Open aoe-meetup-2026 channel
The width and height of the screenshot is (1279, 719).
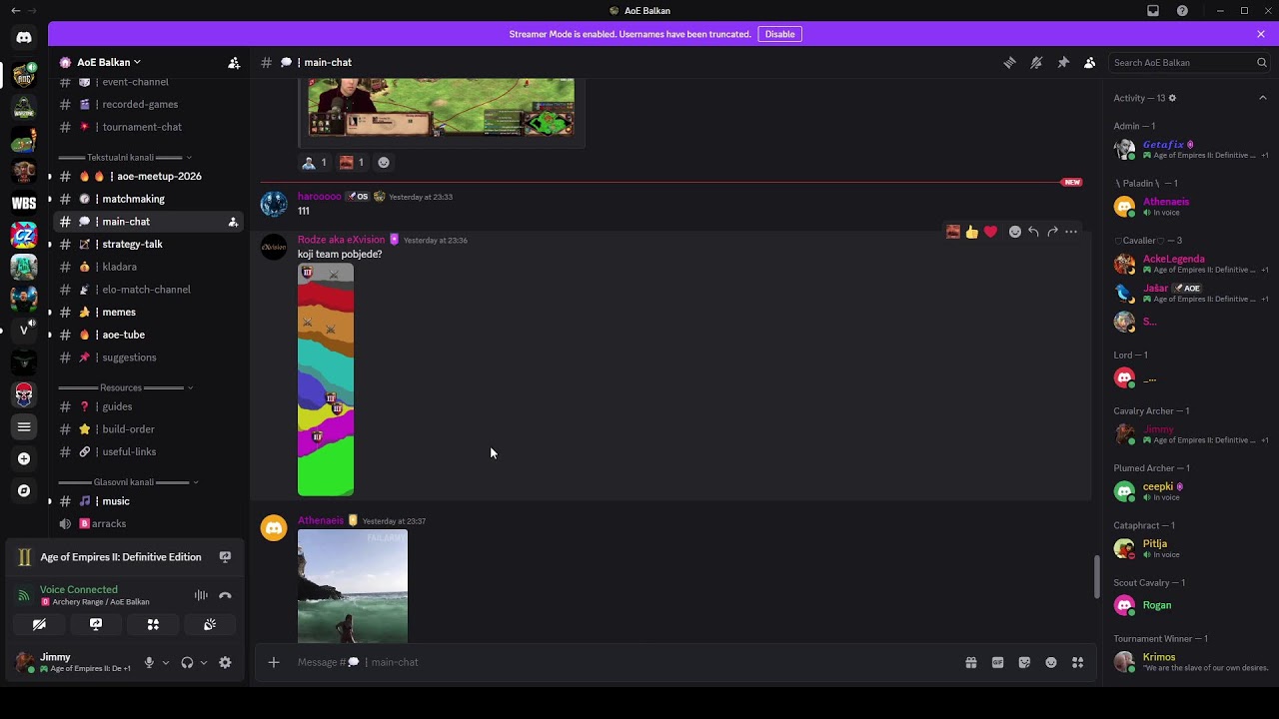coord(148,176)
